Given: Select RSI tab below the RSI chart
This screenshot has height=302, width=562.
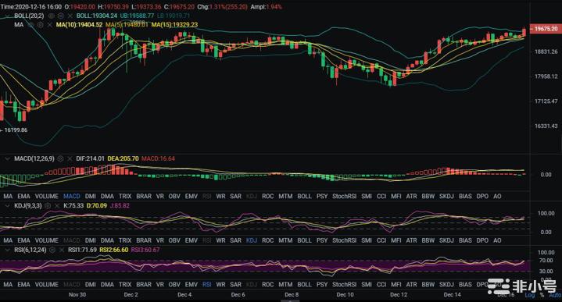Looking at the screenshot, I should (x=207, y=285).
